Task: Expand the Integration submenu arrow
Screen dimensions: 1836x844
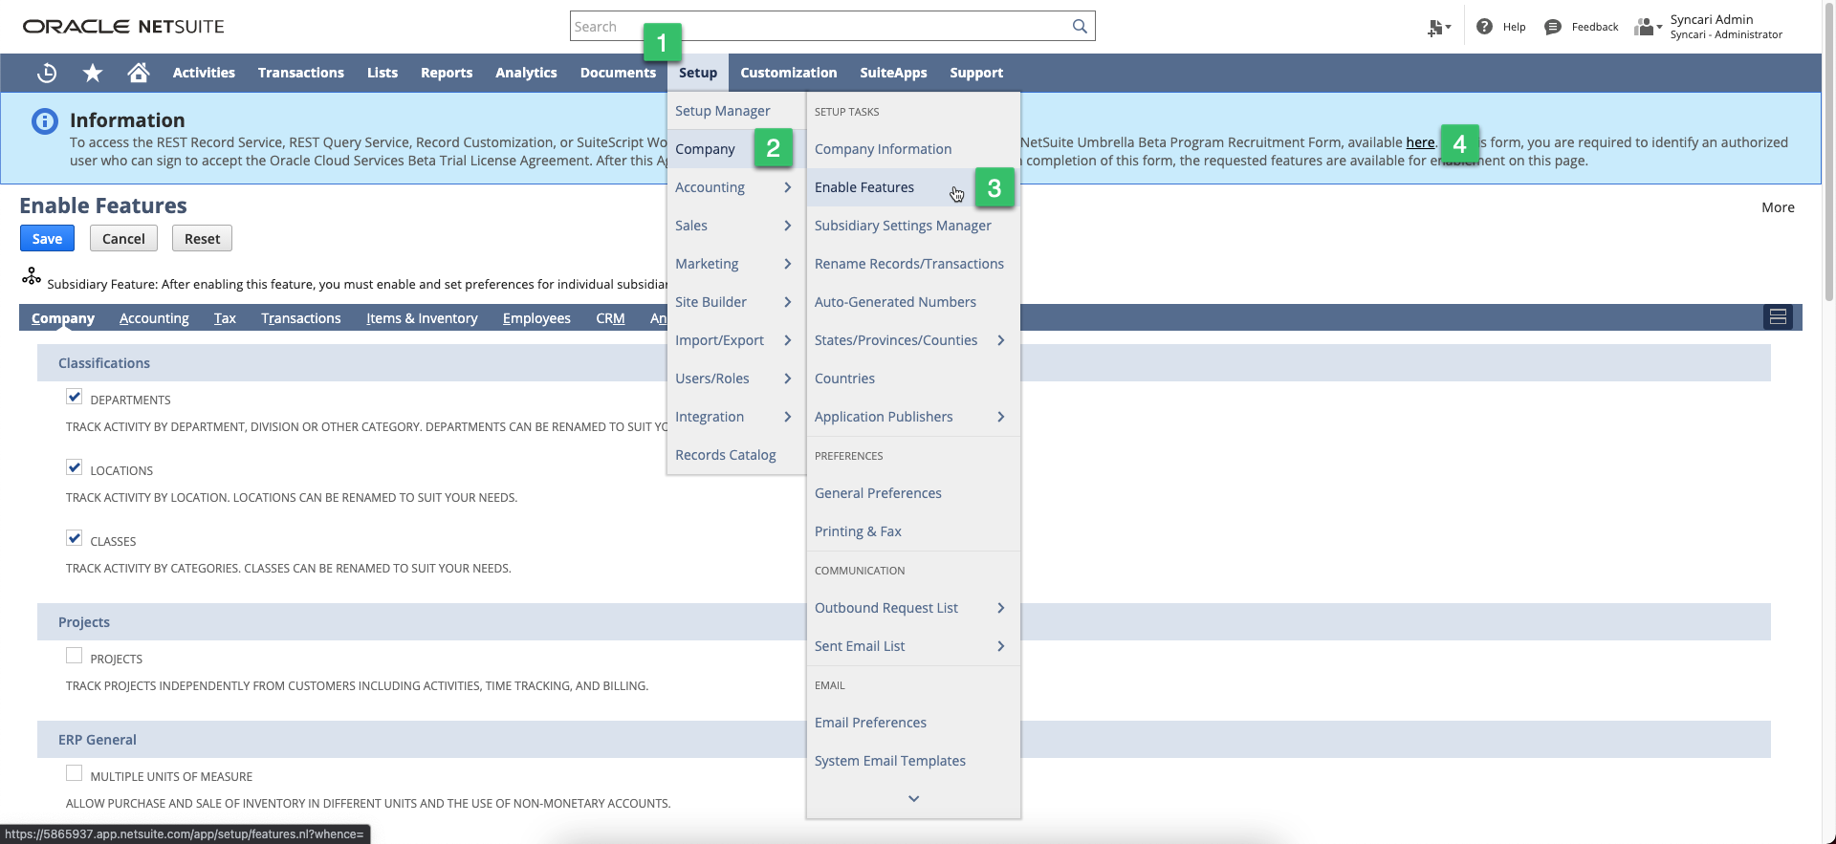Action: tap(788, 417)
